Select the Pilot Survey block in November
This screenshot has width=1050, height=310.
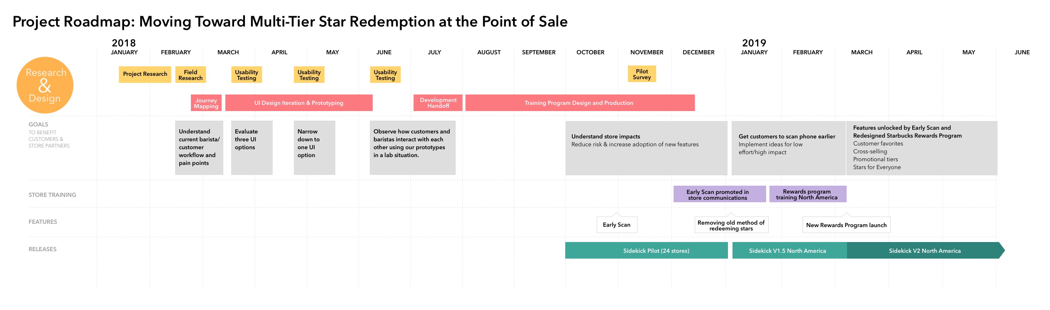click(642, 74)
